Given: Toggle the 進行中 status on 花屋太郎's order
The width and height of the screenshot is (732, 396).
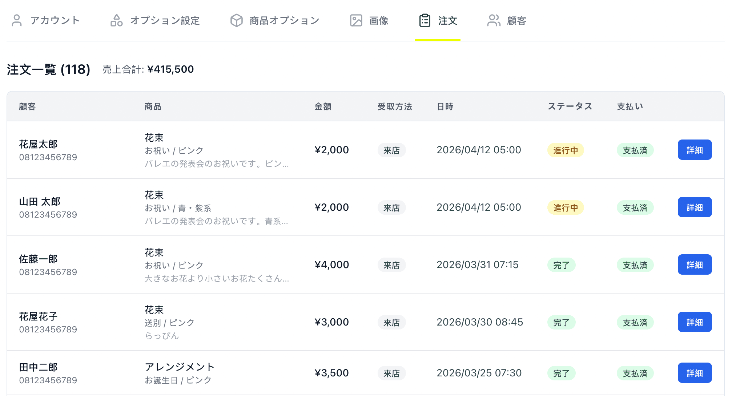Looking at the screenshot, I should (566, 150).
